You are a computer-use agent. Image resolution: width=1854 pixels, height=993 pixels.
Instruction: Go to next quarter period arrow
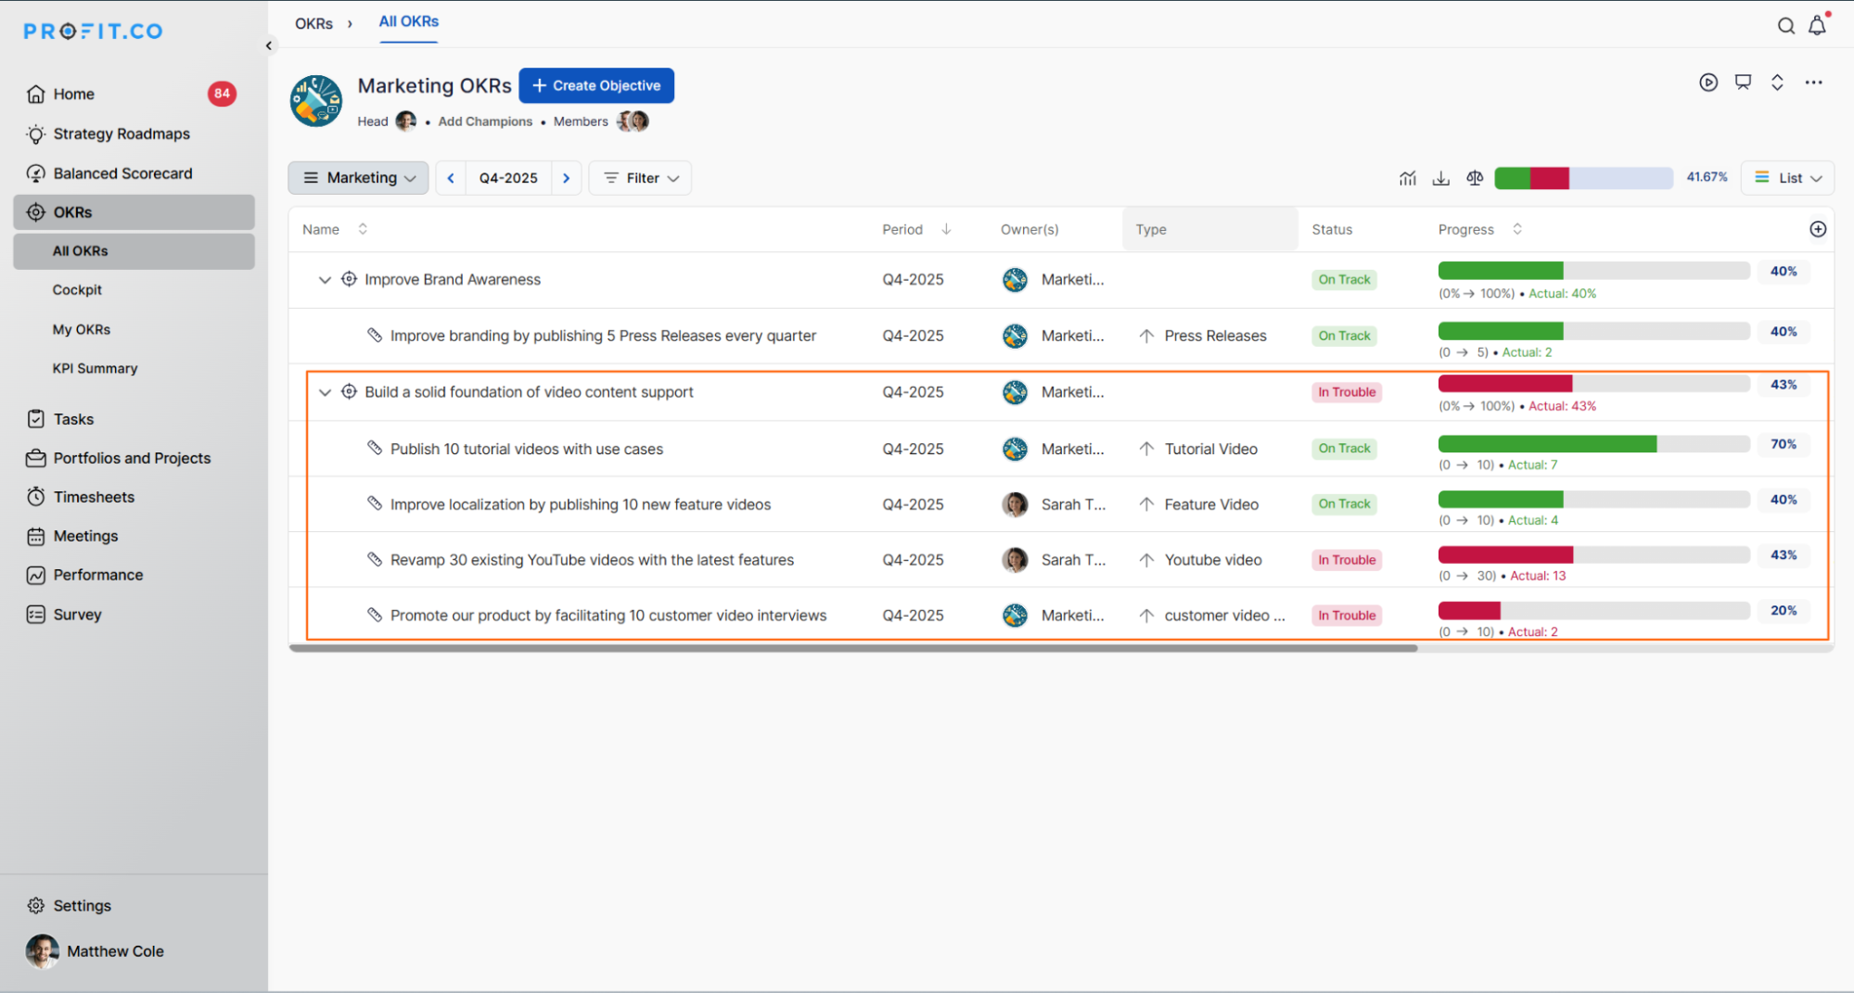click(566, 178)
